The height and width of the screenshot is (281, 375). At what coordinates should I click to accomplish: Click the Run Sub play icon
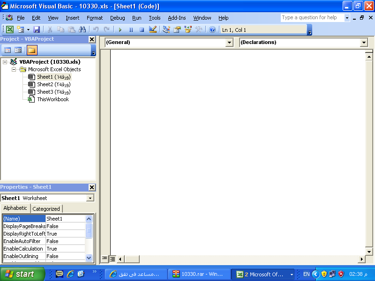120,30
